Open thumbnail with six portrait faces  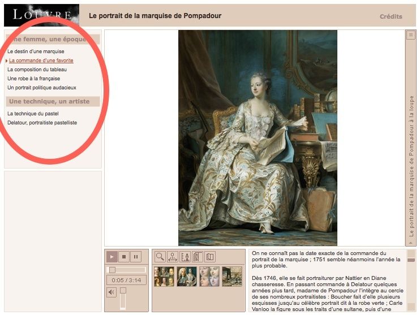click(164, 277)
